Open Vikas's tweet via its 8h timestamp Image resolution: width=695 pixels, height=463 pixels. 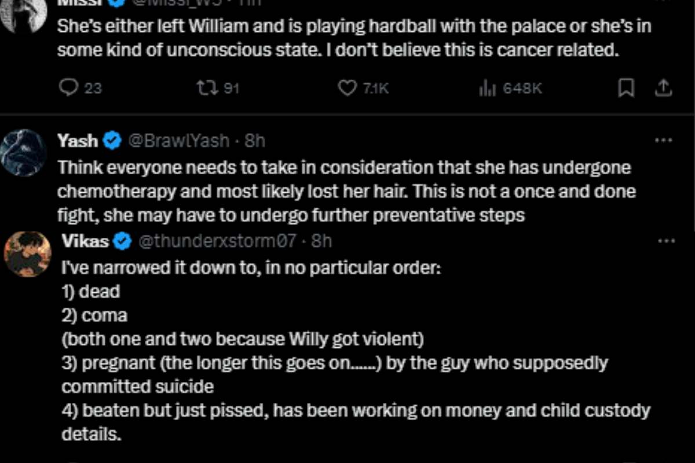click(321, 241)
